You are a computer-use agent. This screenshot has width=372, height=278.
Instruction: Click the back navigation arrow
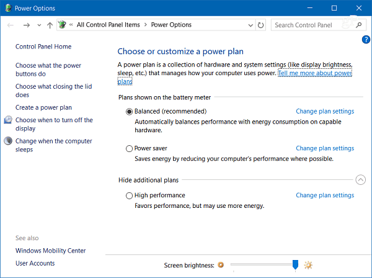[x=10, y=25]
